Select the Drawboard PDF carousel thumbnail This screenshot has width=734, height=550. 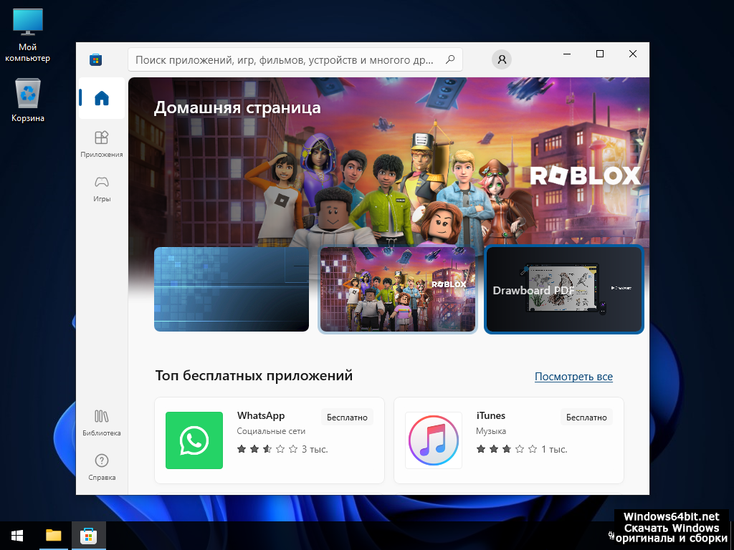[564, 290]
